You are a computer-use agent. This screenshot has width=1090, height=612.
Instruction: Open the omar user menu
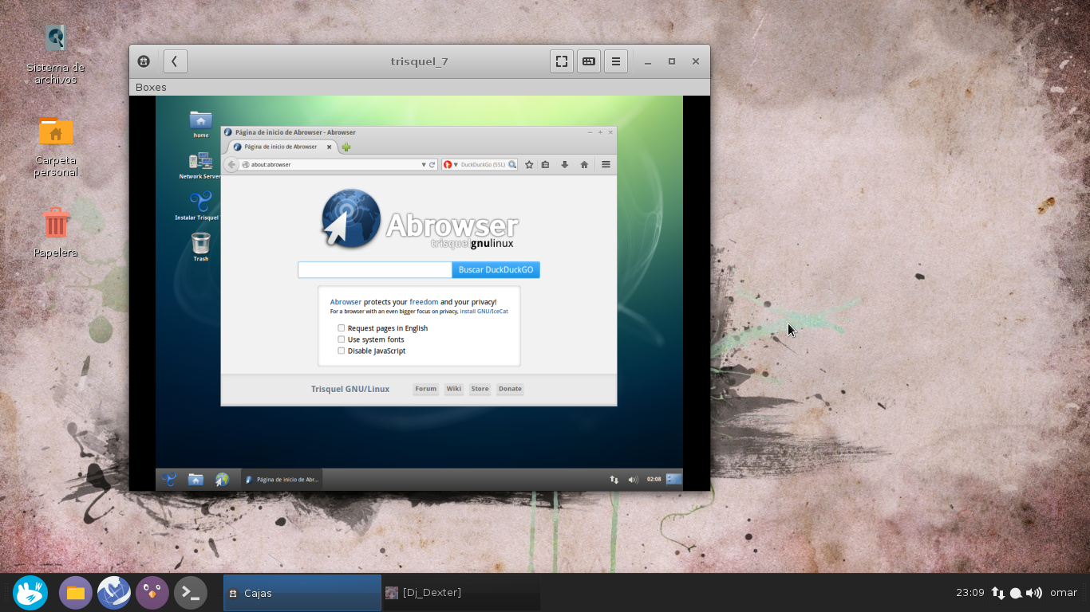point(1064,593)
